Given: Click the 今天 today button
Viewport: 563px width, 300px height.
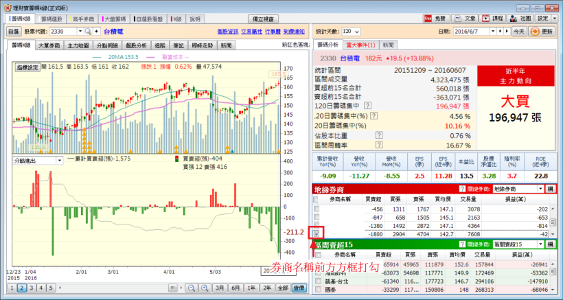Looking at the screenshot, I should pos(519,32).
